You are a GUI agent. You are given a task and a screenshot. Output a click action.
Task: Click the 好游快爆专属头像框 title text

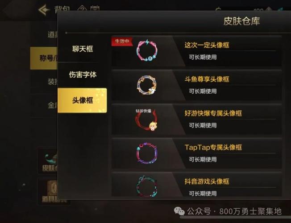[213, 113]
